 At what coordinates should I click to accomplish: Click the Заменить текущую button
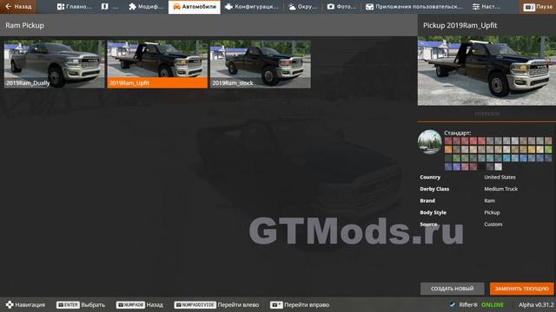[x=521, y=289]
